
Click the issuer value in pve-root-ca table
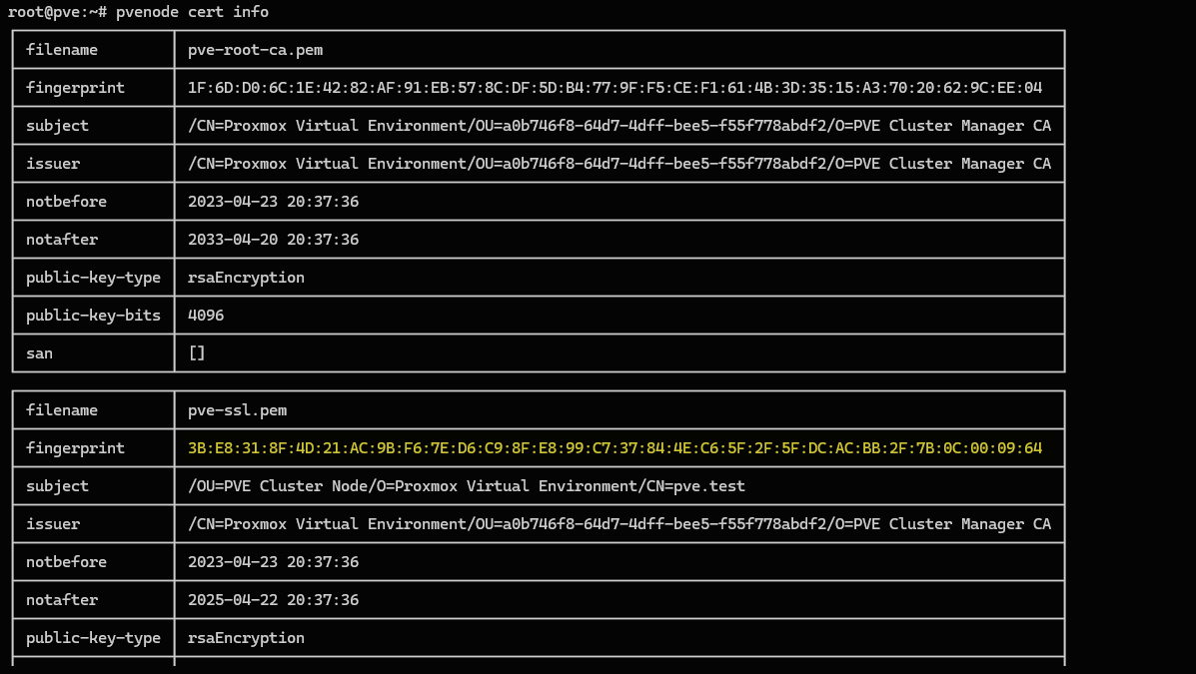pyautogui.click(x=618, y=164)
